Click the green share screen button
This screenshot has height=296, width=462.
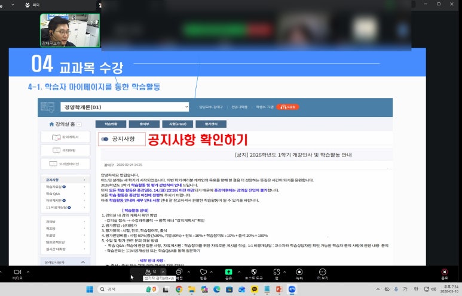(228, 272)
